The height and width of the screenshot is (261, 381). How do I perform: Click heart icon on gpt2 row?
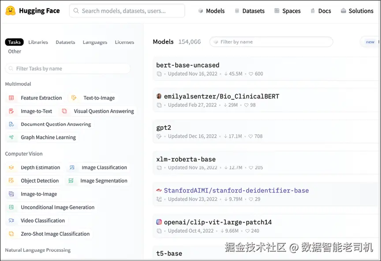click(250, 136)
